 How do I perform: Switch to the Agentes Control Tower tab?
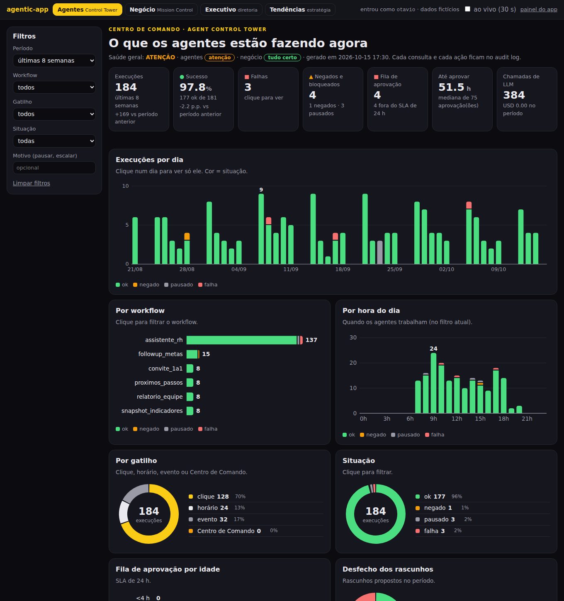coord(88,10)
